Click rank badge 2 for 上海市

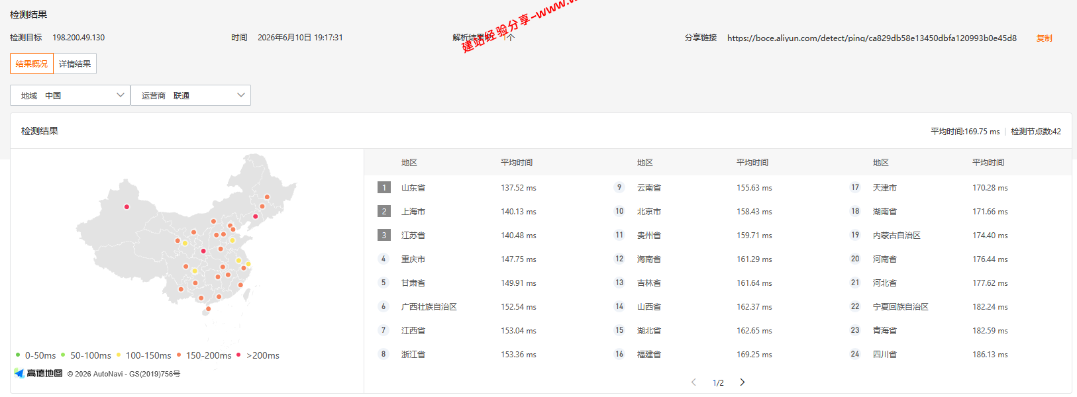(x=384, y=211)
